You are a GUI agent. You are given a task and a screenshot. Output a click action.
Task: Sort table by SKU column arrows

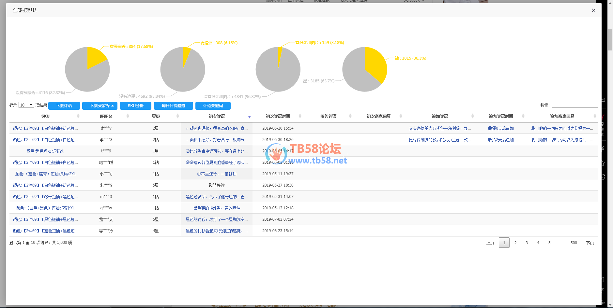tap(78, 116)
